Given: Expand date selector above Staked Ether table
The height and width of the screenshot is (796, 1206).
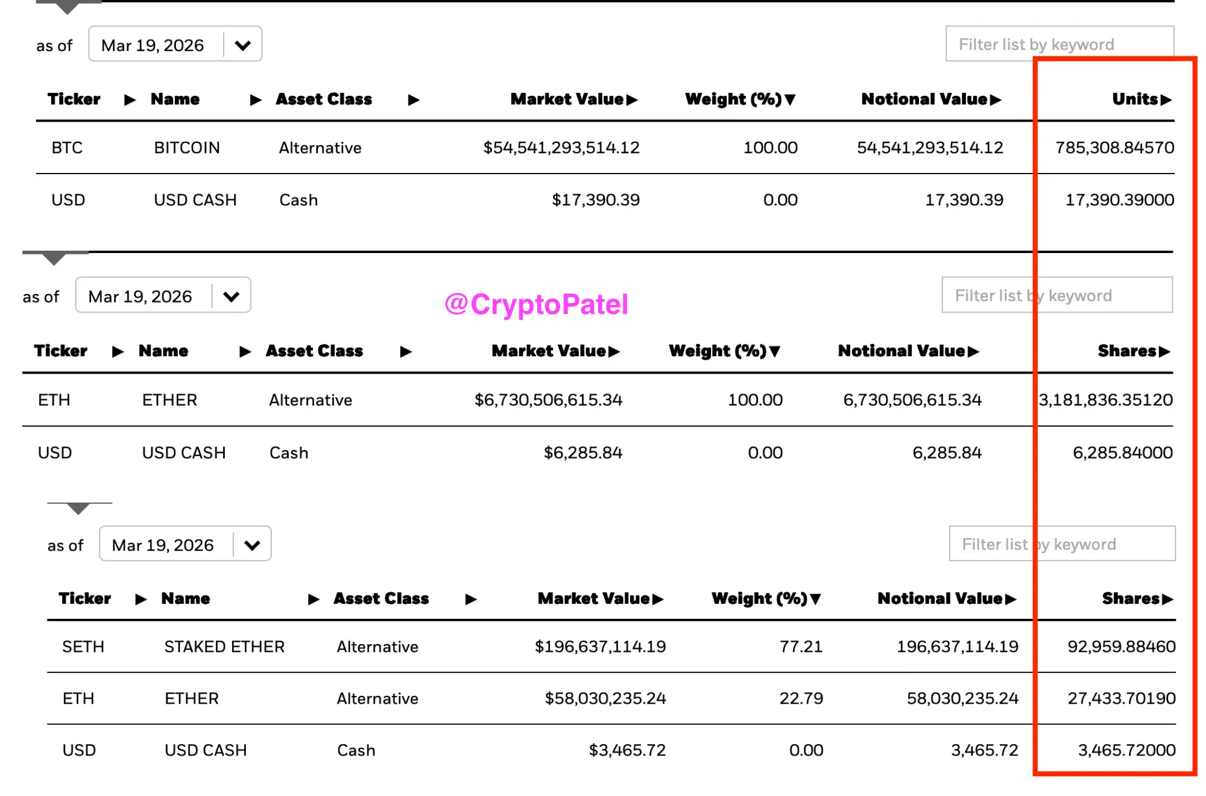Looking at the screenshot, I should click(x=252, y=545).
